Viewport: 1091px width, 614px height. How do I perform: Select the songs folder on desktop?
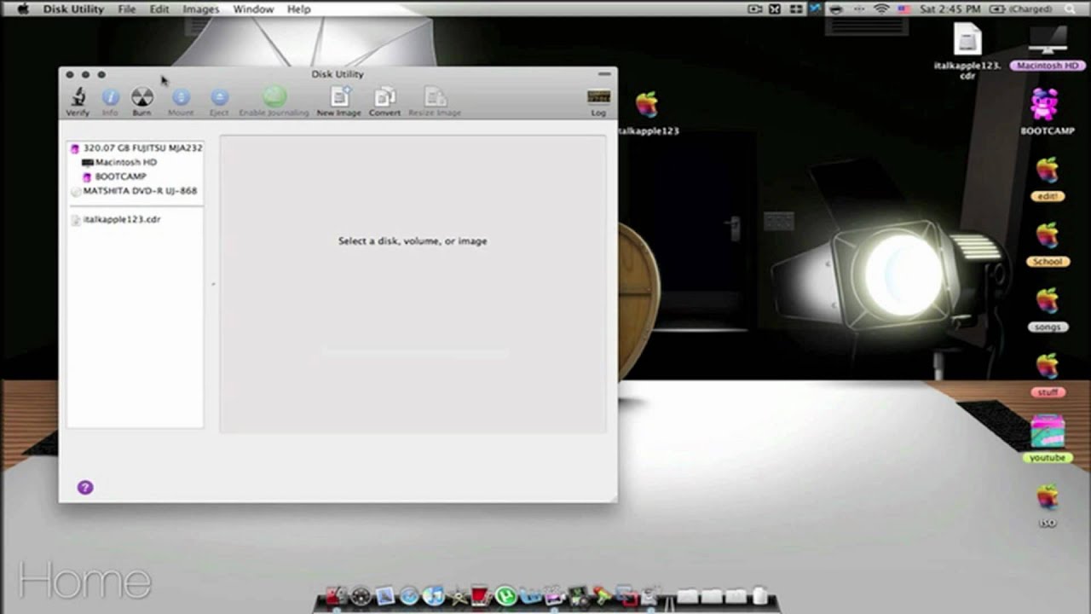pos(1048,310)
